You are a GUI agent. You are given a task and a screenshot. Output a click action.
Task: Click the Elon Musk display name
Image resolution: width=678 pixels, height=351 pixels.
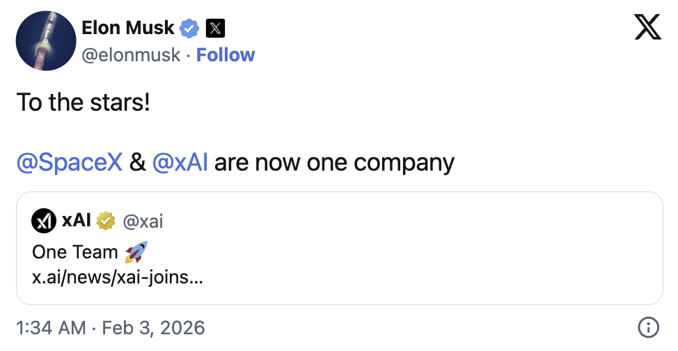pos(127,28)
